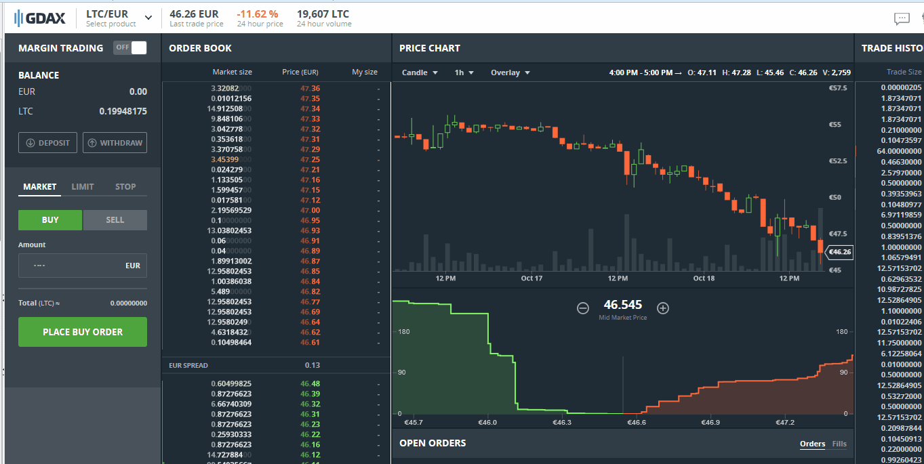Image resolution: width=924 pixels, height=464 pixels.
Task: Click the PLACE BUY ORDER button
Action: (82, 332)
